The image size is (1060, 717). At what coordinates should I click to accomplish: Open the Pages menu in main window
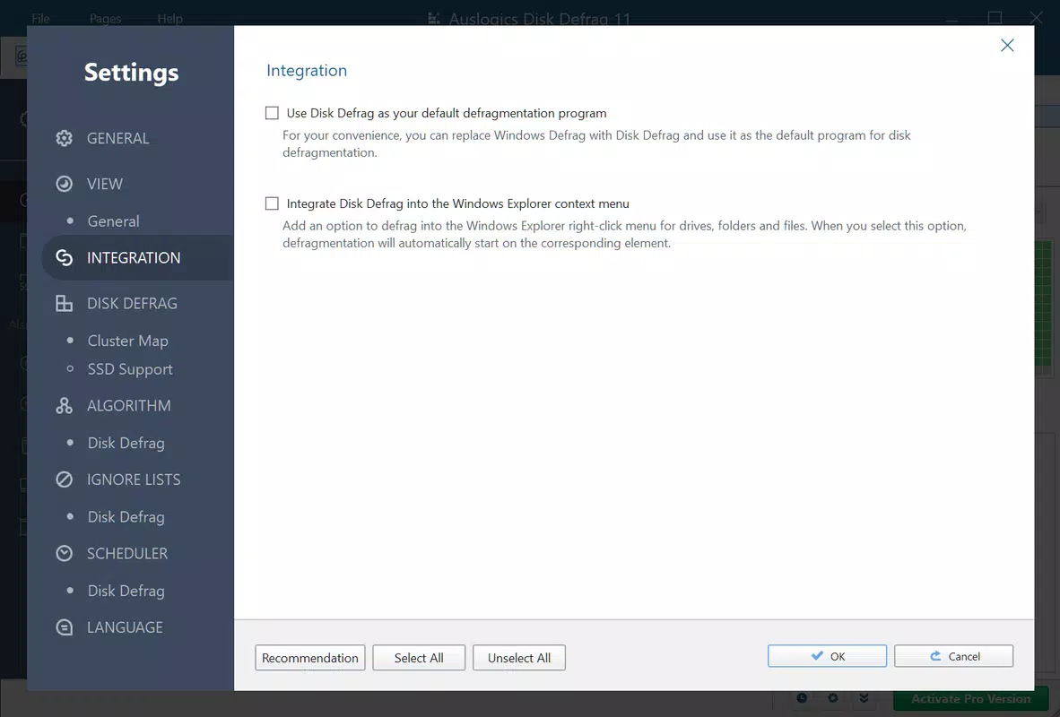pos(106,18)
